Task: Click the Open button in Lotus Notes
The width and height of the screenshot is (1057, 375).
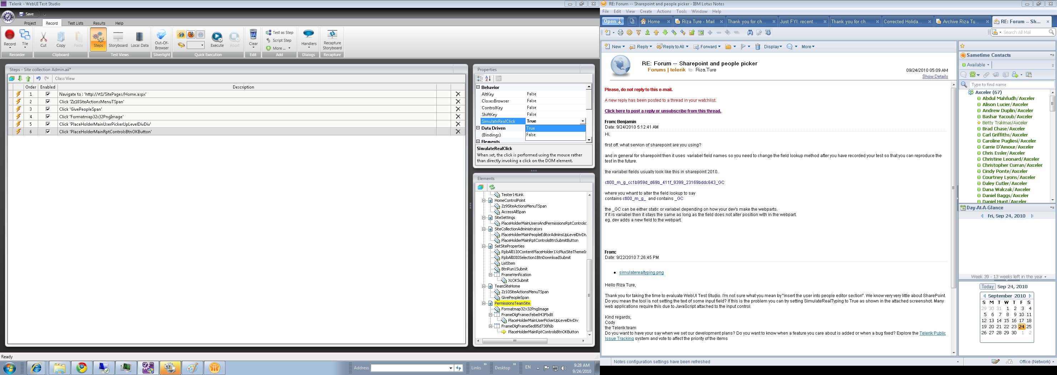Action: click(x=613, y=22)
